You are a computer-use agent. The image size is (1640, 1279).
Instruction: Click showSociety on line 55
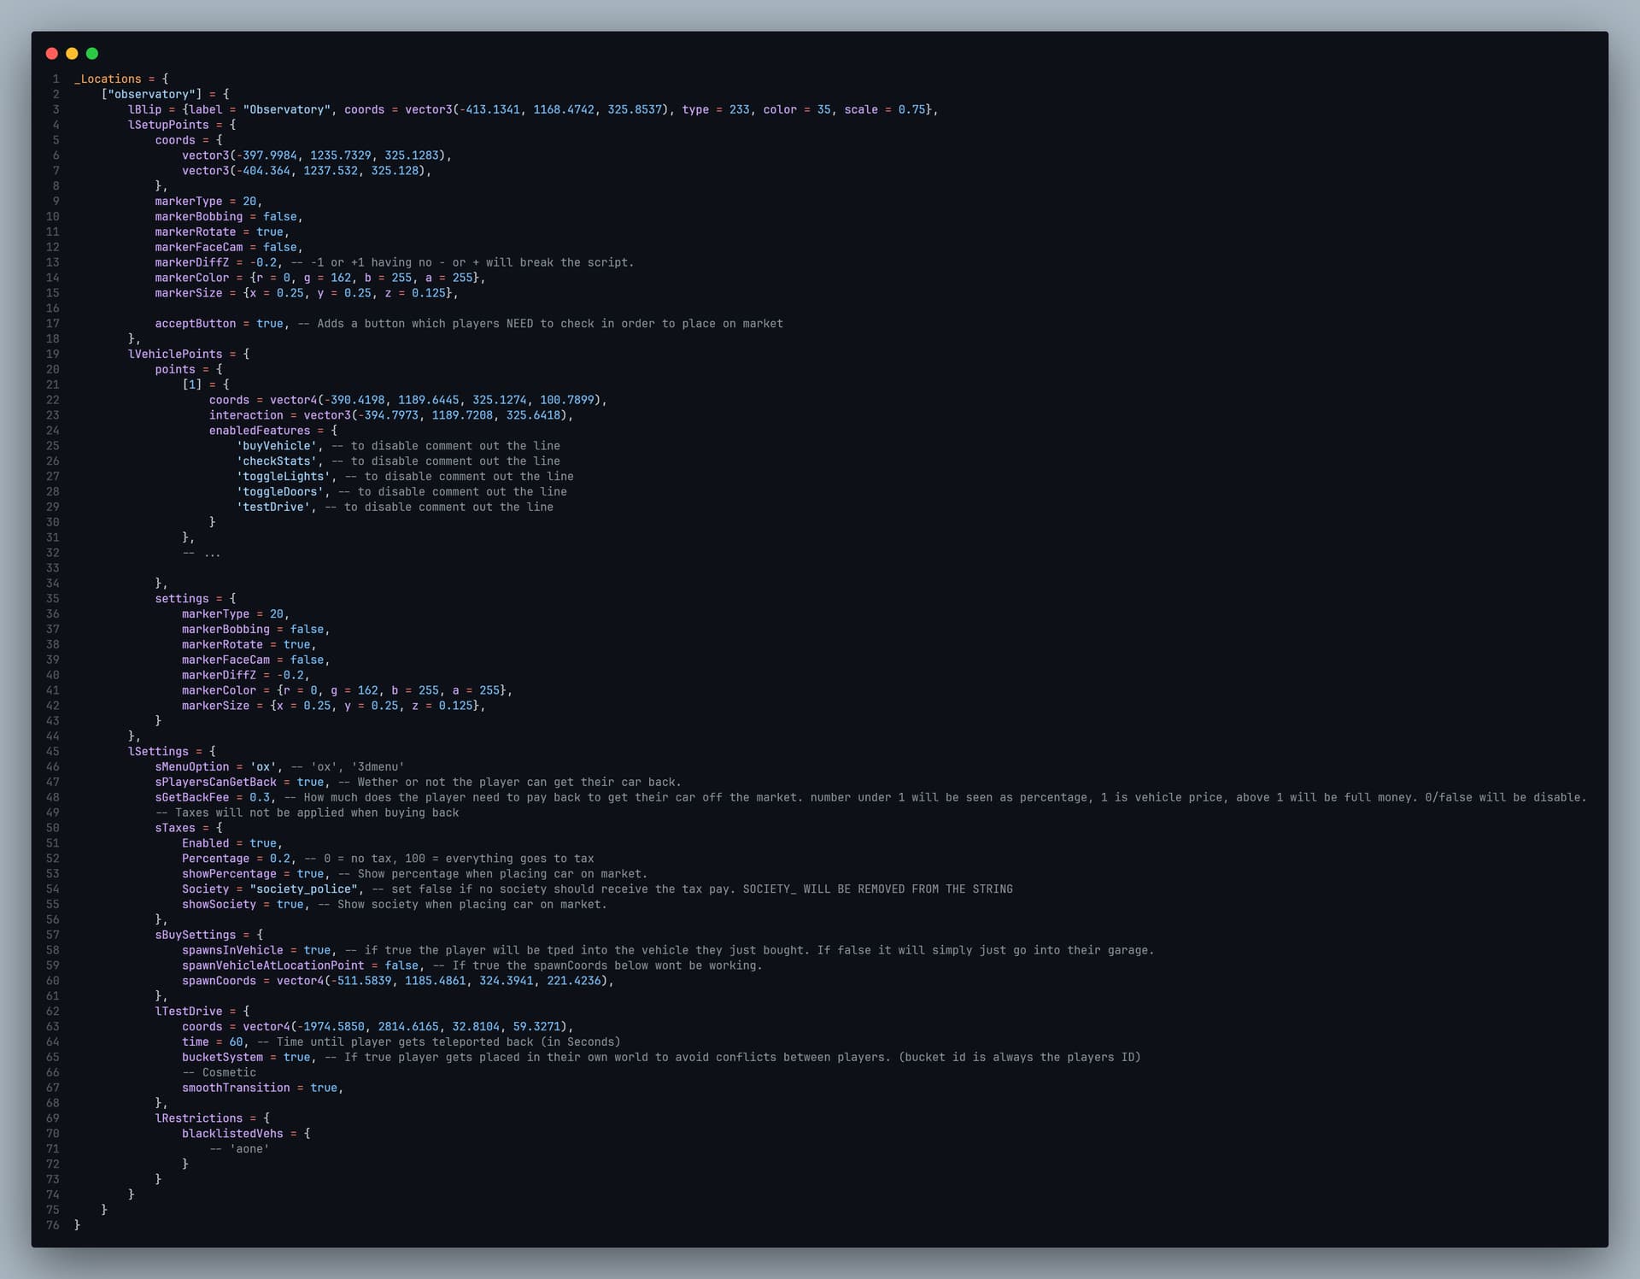[x=220, y=905]
